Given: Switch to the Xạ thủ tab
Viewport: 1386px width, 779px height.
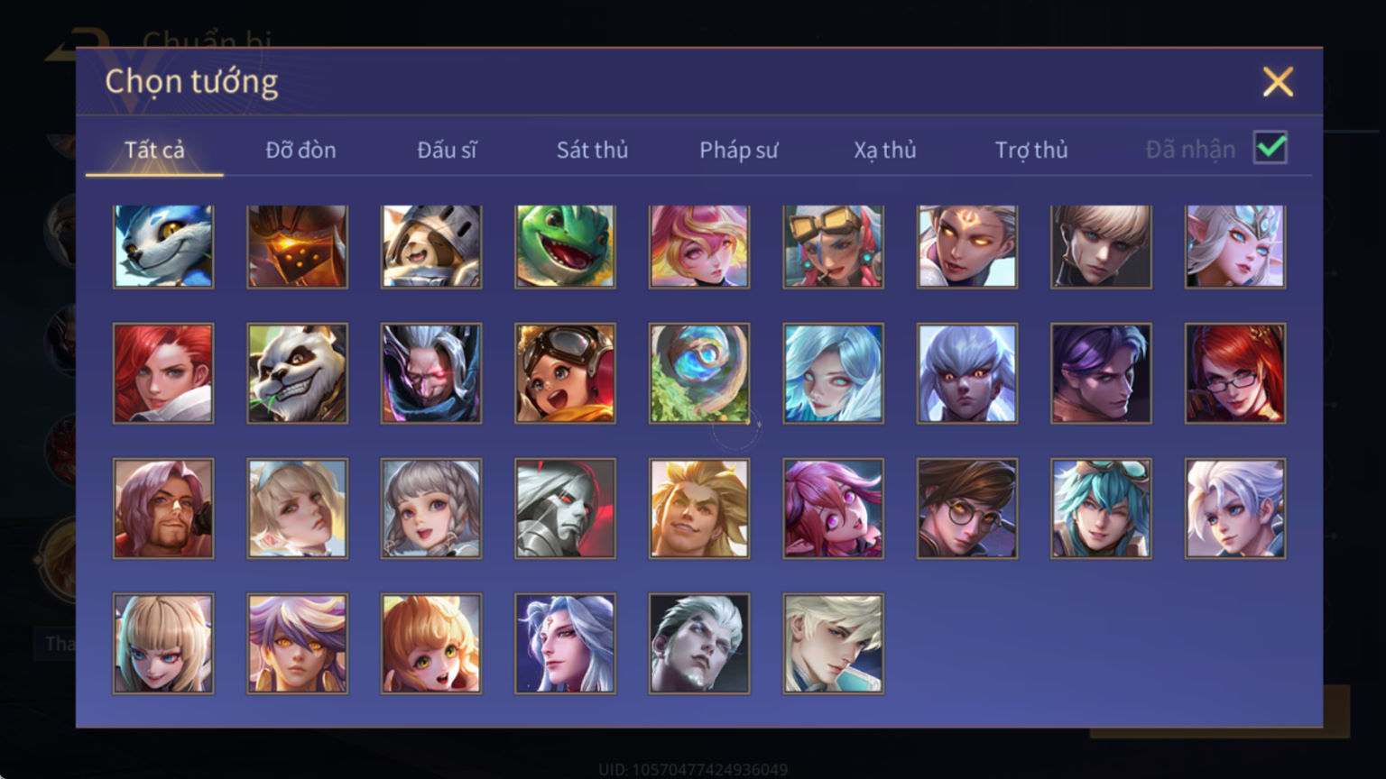Looking at the screenshot, I should pos(884,150).
